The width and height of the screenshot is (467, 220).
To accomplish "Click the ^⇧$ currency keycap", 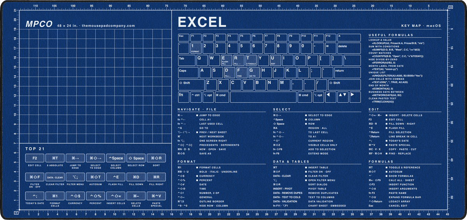I will coord(75,196).
